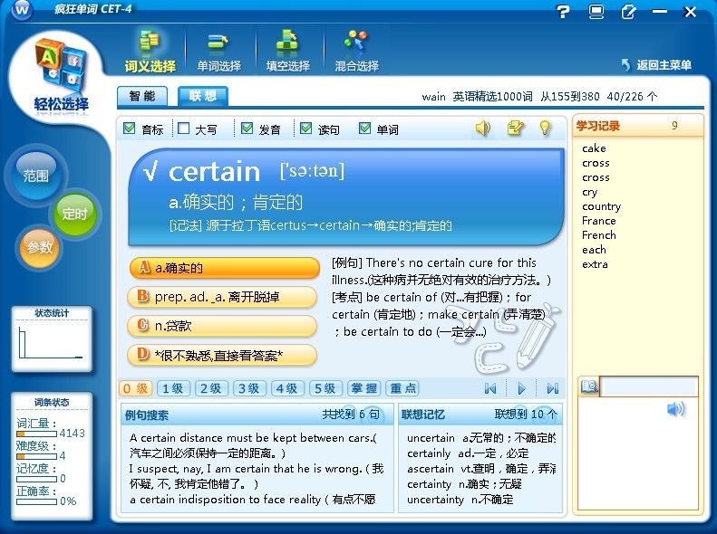
Task: Set word level to 3级
Action: point(249,388)
